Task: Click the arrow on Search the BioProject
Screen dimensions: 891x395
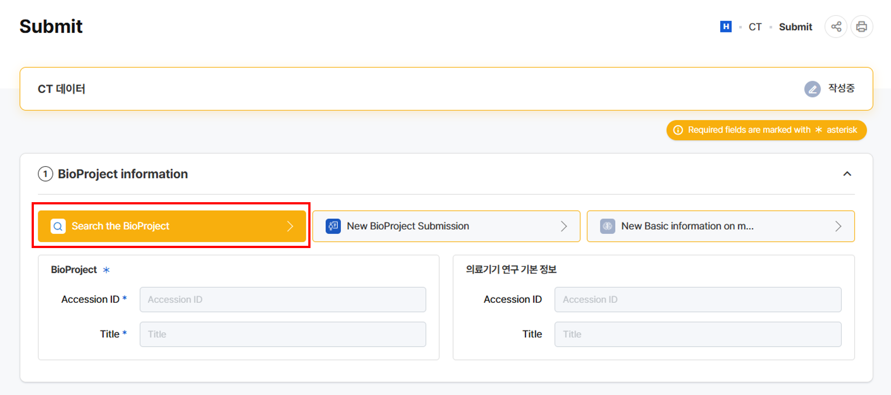Action: coord(290,226)
